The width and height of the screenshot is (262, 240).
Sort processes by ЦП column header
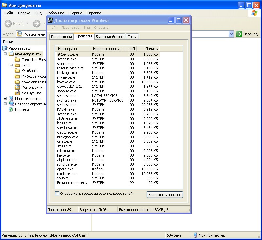tap(131, 49)
